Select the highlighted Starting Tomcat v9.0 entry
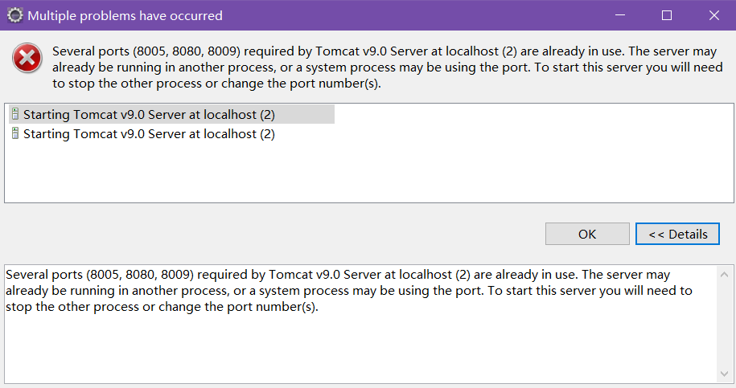Image resolution: width=736 pixels, height=388 pixels. [171, 114]
